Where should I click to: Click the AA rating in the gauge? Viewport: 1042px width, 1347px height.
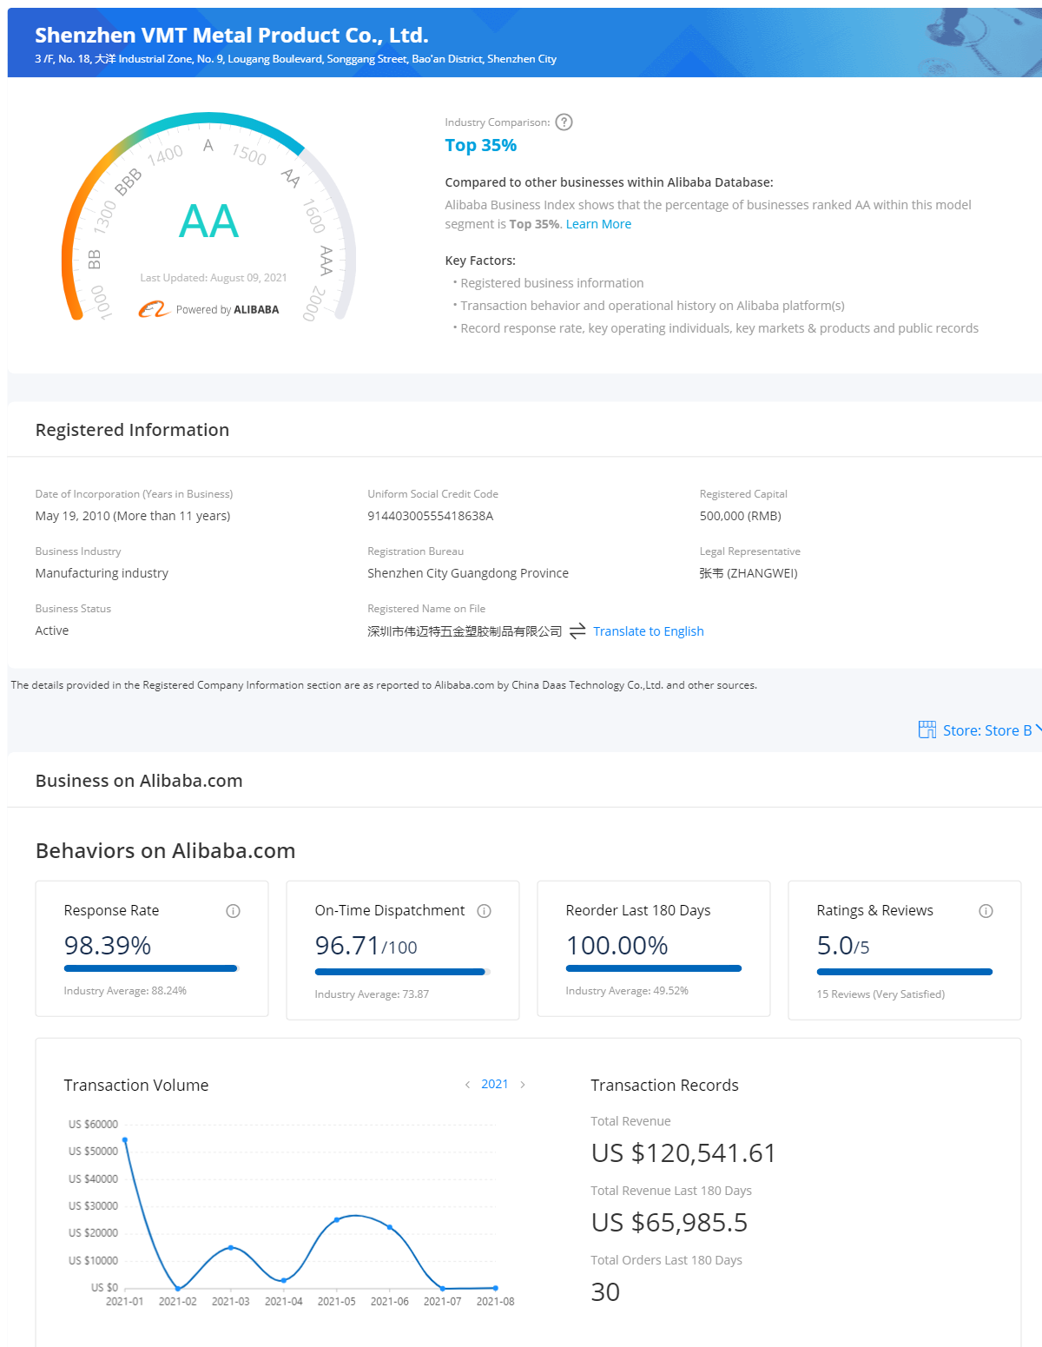(x=209, y=221)
